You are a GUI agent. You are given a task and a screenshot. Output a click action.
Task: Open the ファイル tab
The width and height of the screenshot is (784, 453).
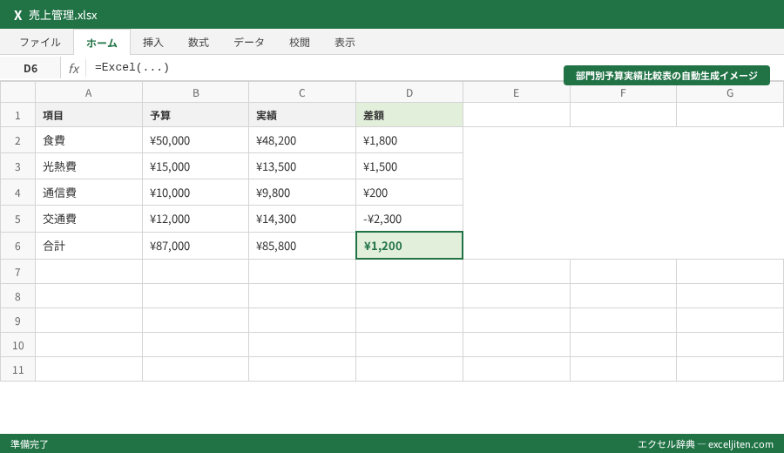click(x=40, y=43)
